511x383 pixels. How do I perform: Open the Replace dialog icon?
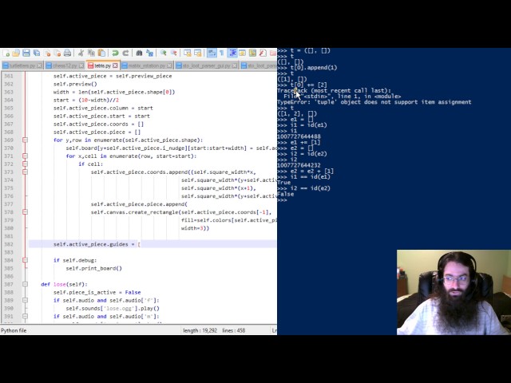coord(149,53)
